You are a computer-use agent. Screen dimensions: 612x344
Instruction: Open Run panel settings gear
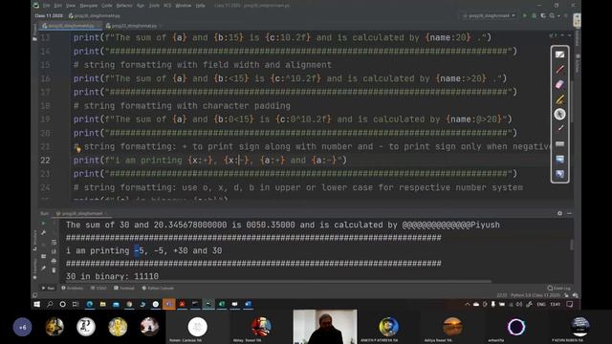point(559,213)
